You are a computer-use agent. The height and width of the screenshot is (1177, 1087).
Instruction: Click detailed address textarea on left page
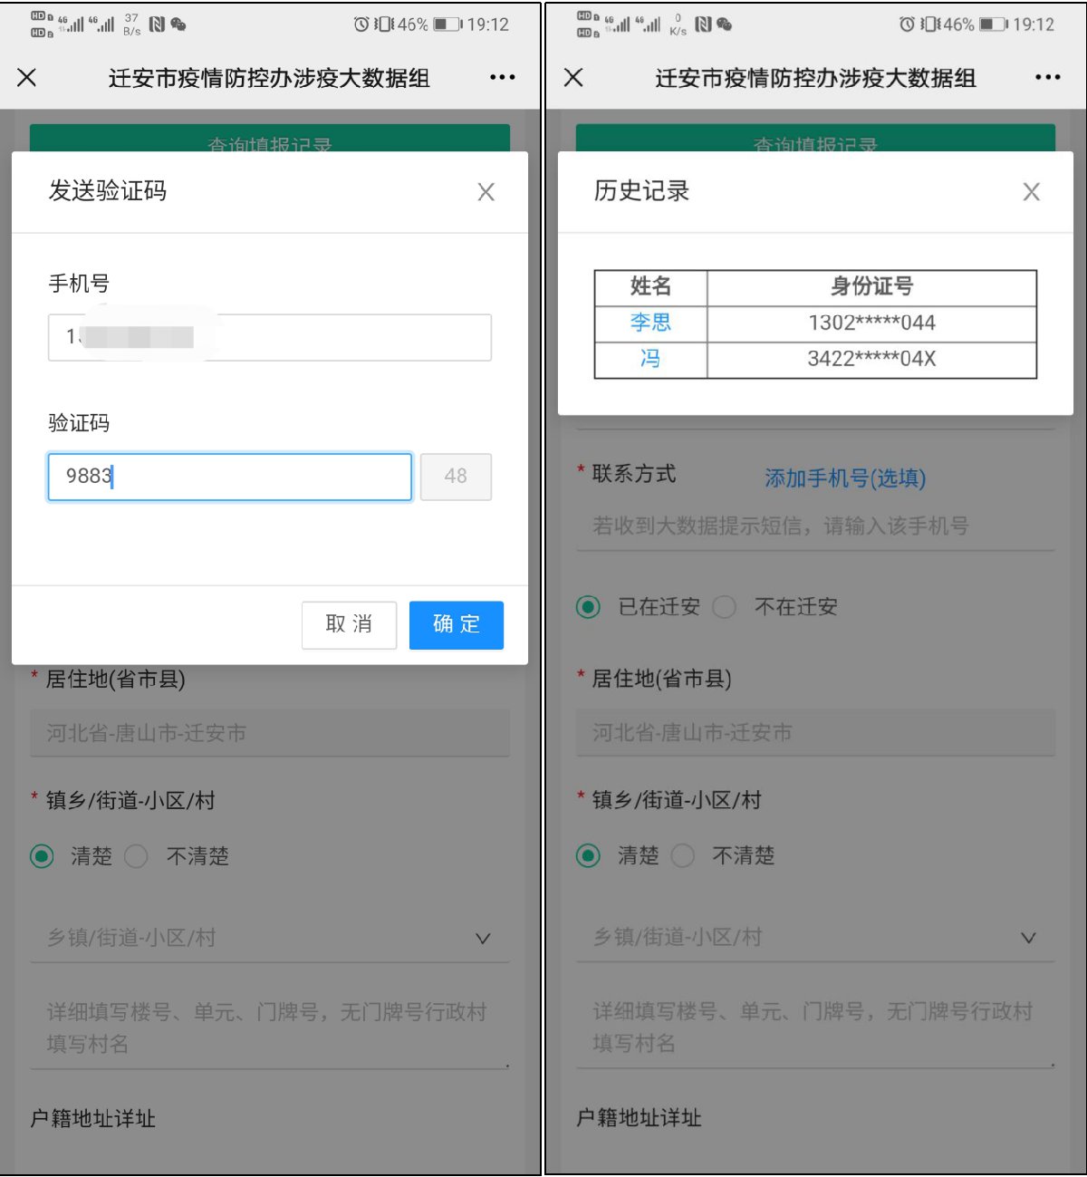[270, 1028]
